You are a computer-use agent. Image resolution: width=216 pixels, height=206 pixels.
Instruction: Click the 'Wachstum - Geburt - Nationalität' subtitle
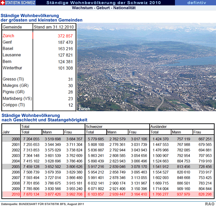tap(104, 8)
